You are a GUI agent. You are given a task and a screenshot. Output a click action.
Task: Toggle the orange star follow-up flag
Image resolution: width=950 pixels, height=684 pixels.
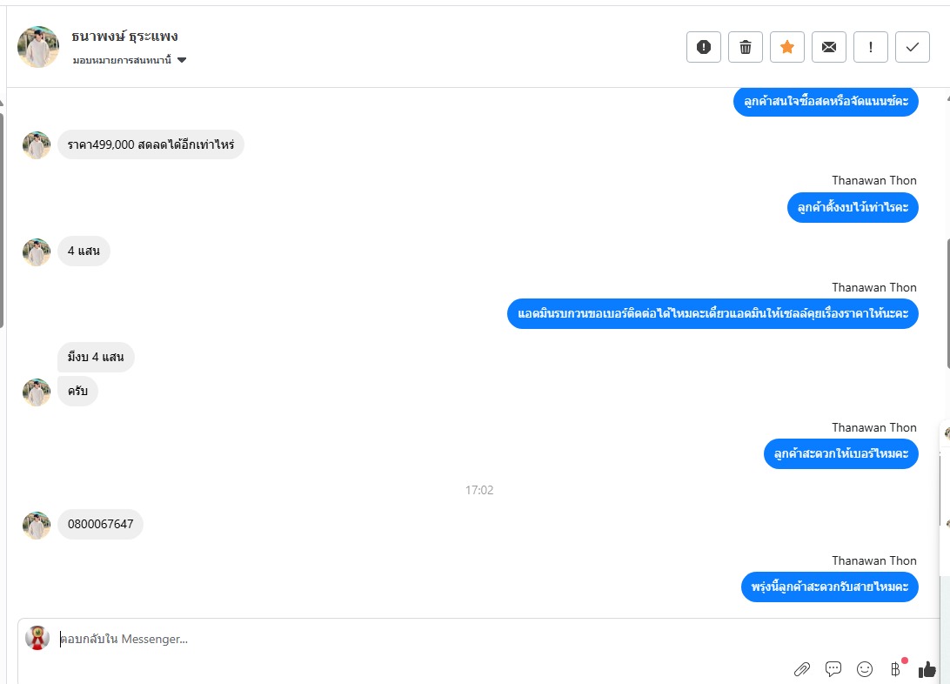coord(787,47)
